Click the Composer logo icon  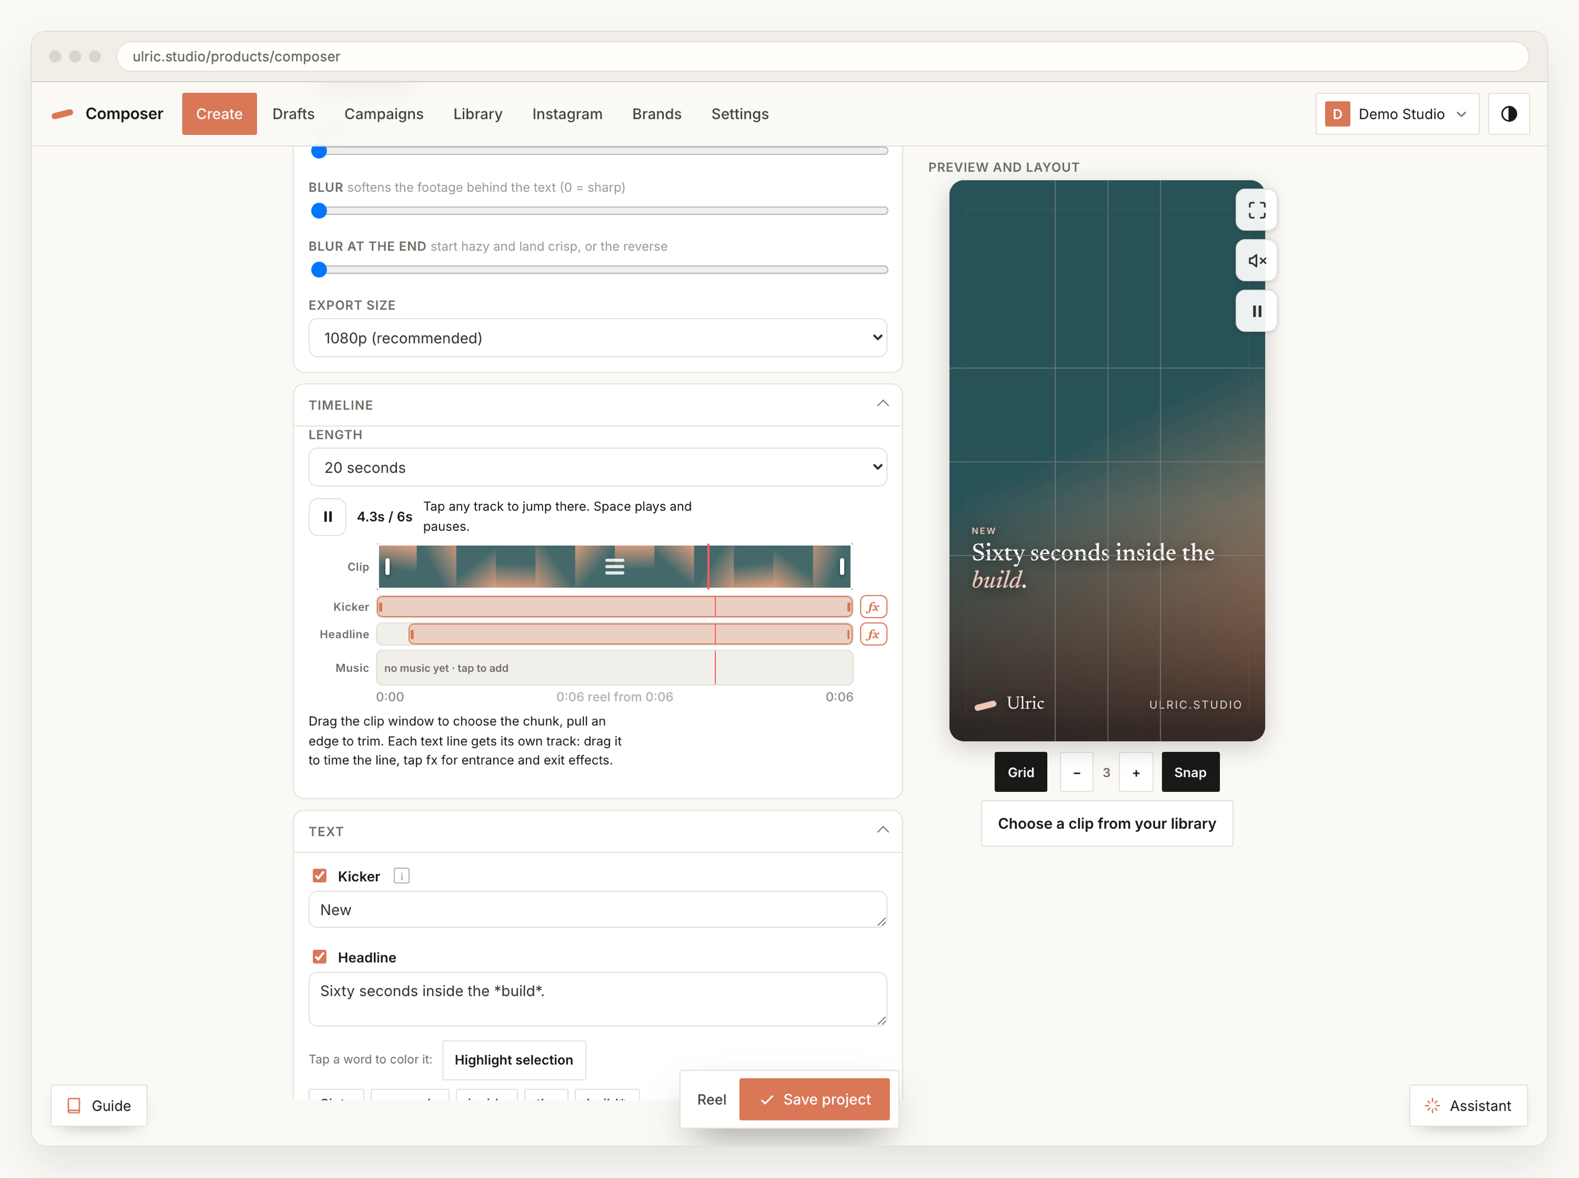[x=63, y=114]
